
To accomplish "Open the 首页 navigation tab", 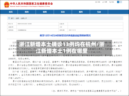I will 11,12.
